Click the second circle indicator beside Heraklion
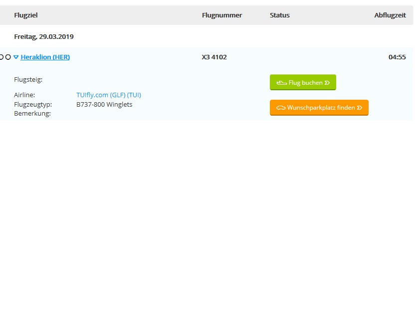417x329 pixels. click(x=8, y=57)
